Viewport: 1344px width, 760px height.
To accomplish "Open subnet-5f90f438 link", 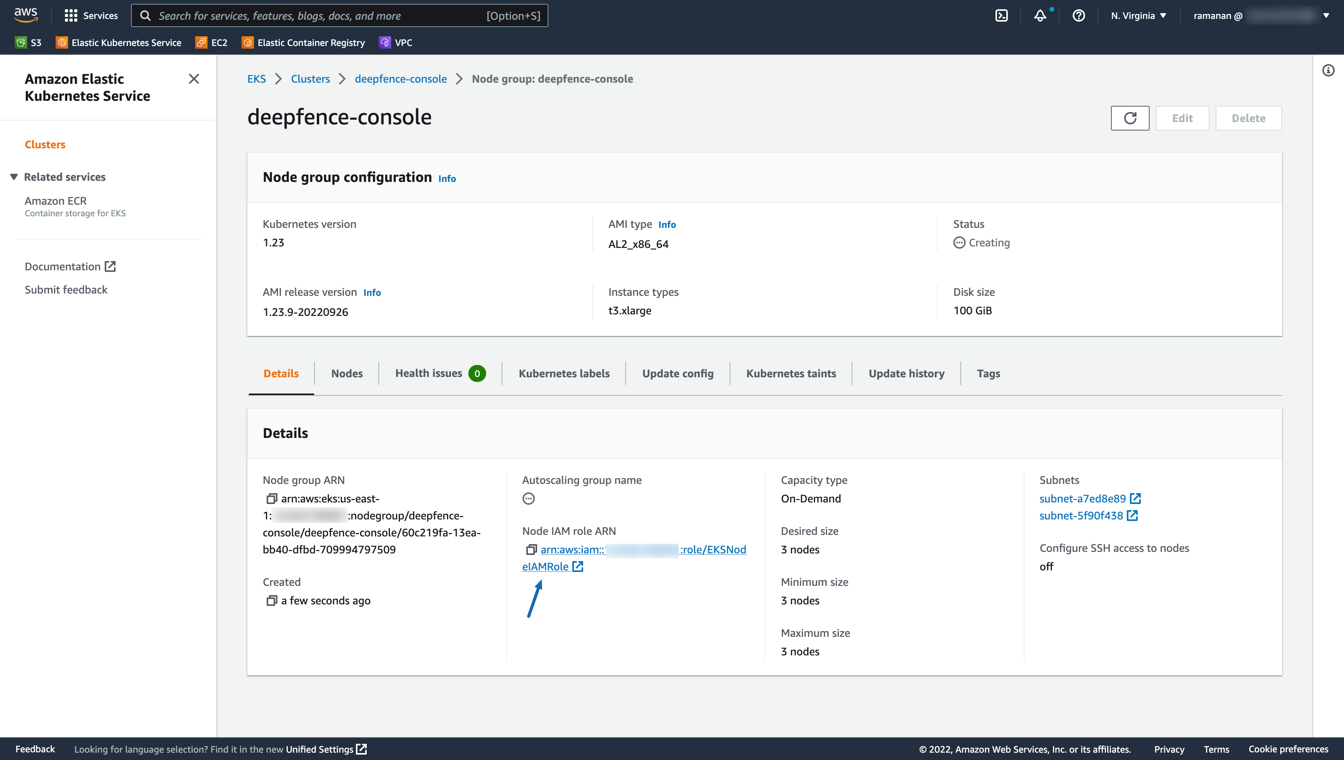I will 1088,516.
